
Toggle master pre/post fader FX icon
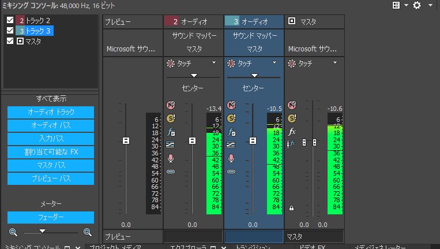(x=291, y=144)
